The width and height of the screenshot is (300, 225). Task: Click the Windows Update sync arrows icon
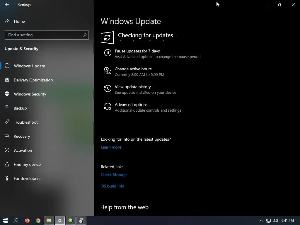point(7,66)
